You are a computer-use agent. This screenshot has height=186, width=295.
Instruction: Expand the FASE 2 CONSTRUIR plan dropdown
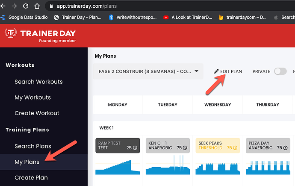(x=148, y=71)
